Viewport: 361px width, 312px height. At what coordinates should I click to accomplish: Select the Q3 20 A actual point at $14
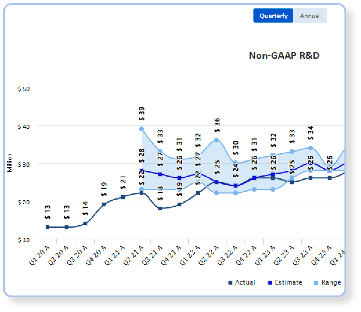(85, 224)
